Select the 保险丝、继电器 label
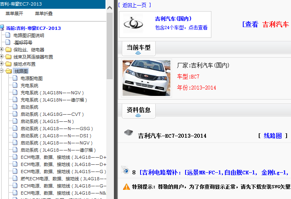Image resolution: width=291 pixels, height=199 pixels. coord(29,50)
